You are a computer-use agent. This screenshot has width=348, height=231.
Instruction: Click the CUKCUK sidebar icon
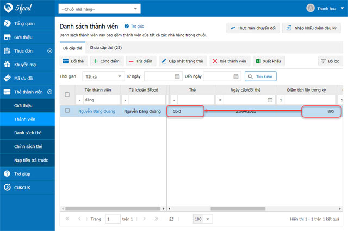tap(8, 188)
